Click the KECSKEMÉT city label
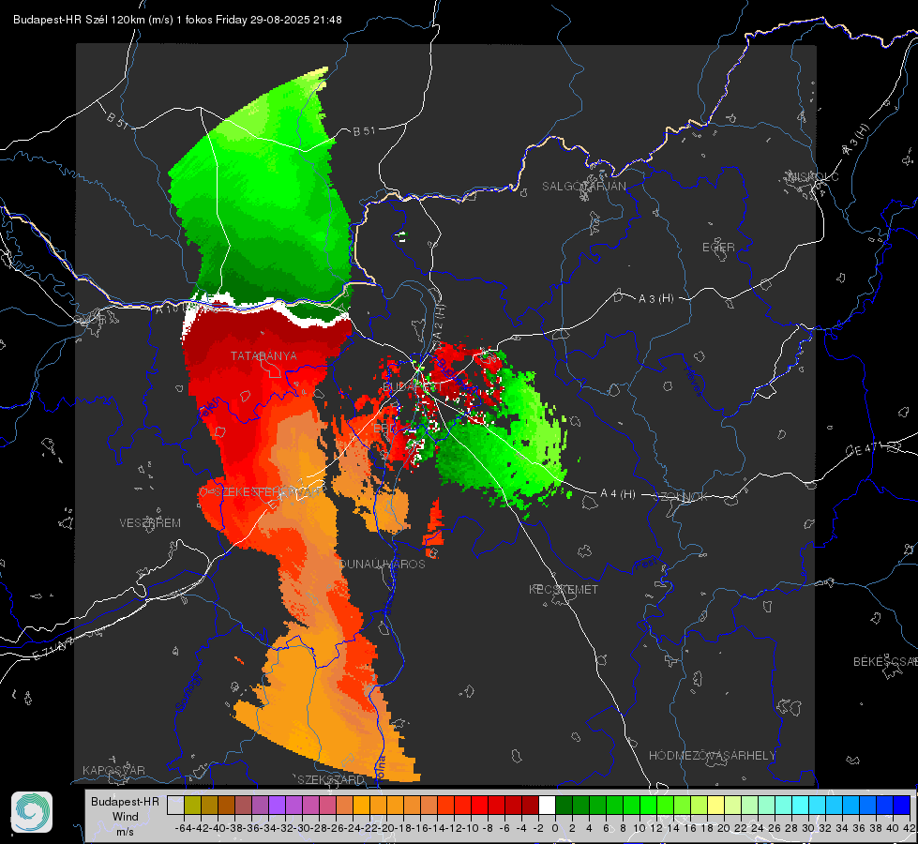918x844 pixels. [x=564, y=589]
